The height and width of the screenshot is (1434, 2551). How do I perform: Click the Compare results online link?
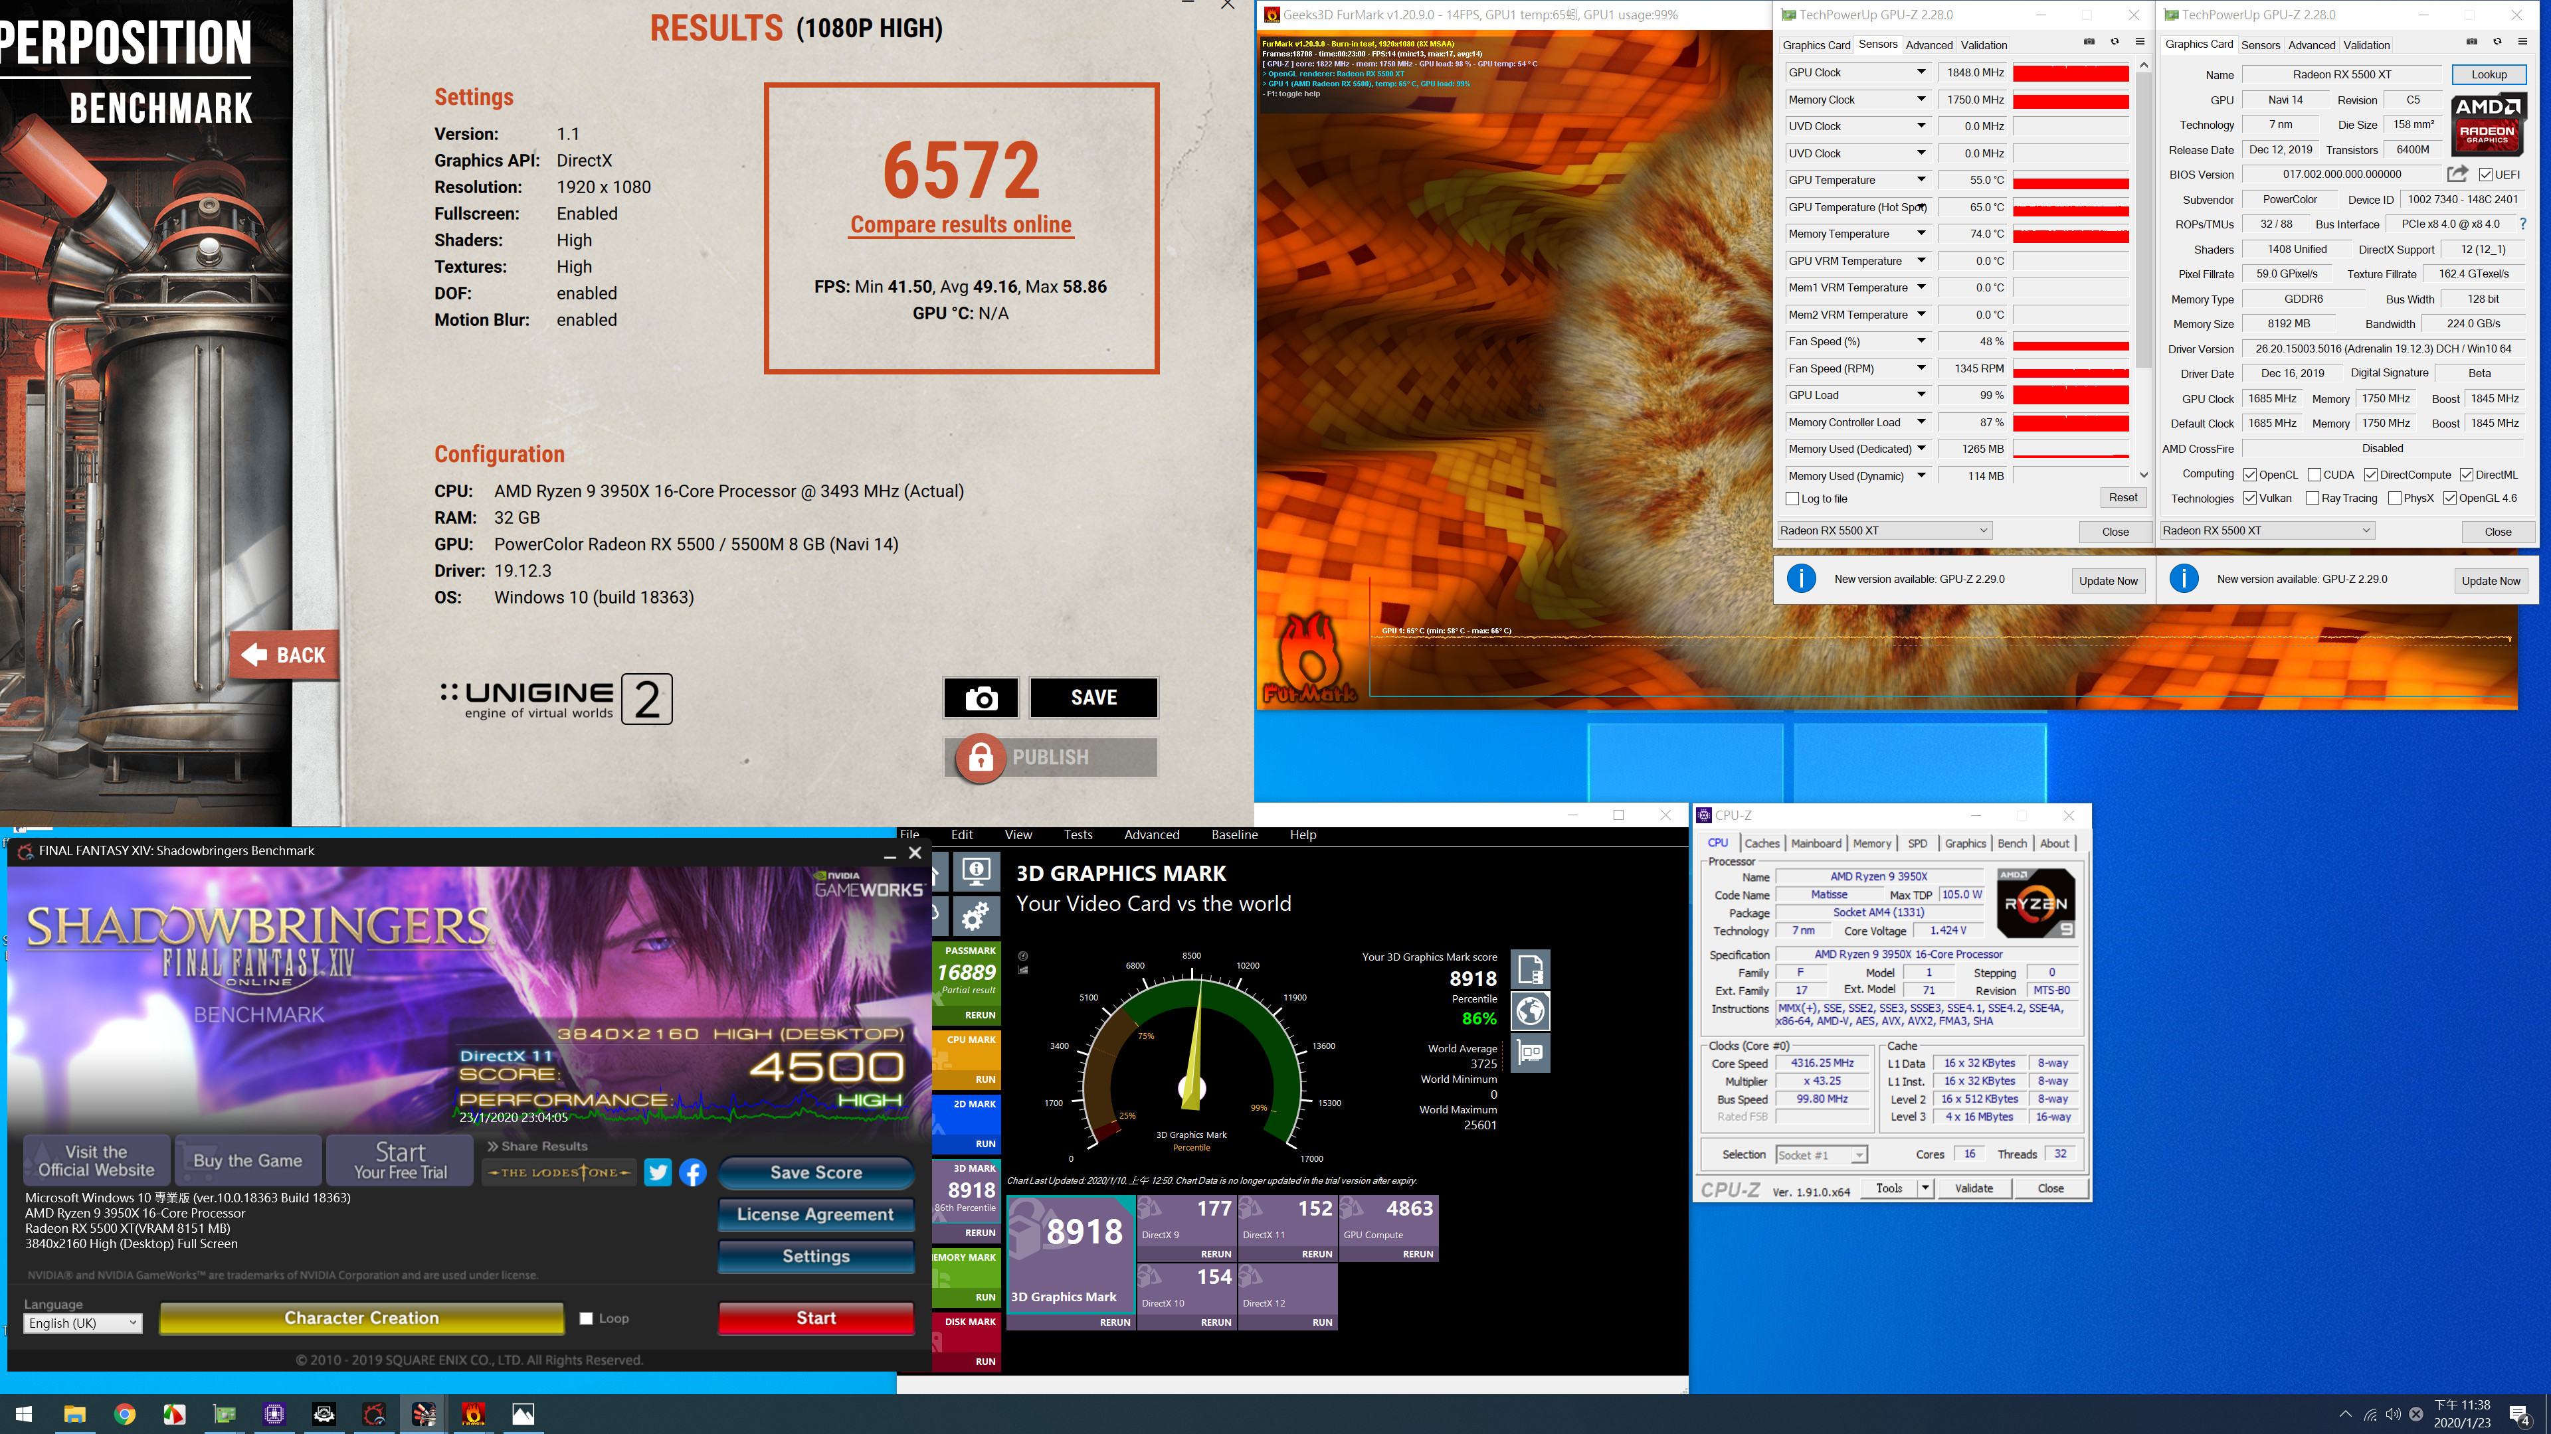pos(961,224)
